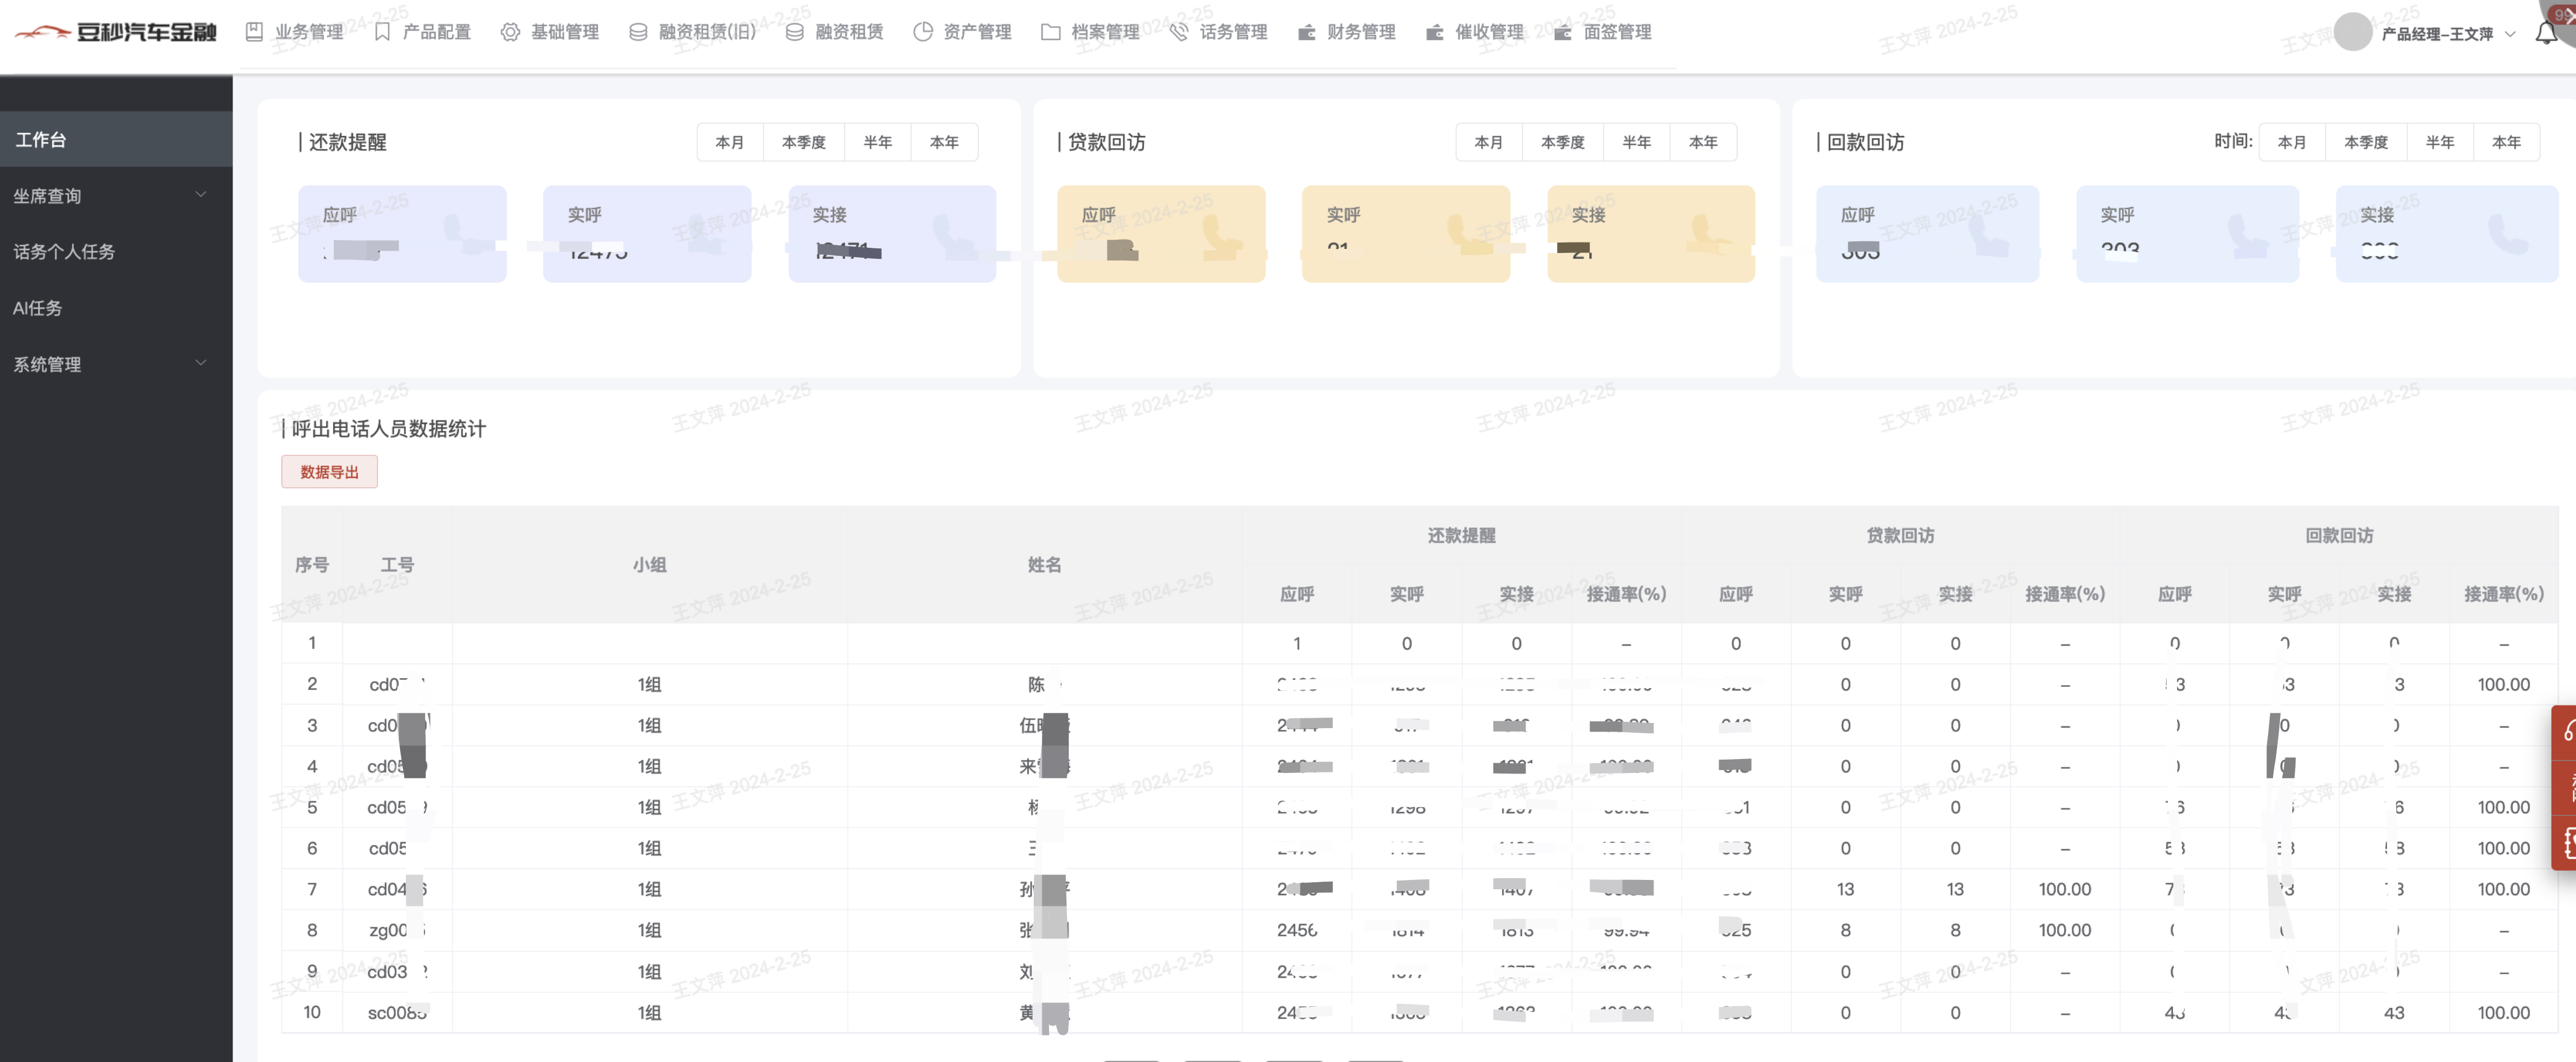
Task: Select 本年 in 还款提醒 panel
Action: (x=943, y=142)
